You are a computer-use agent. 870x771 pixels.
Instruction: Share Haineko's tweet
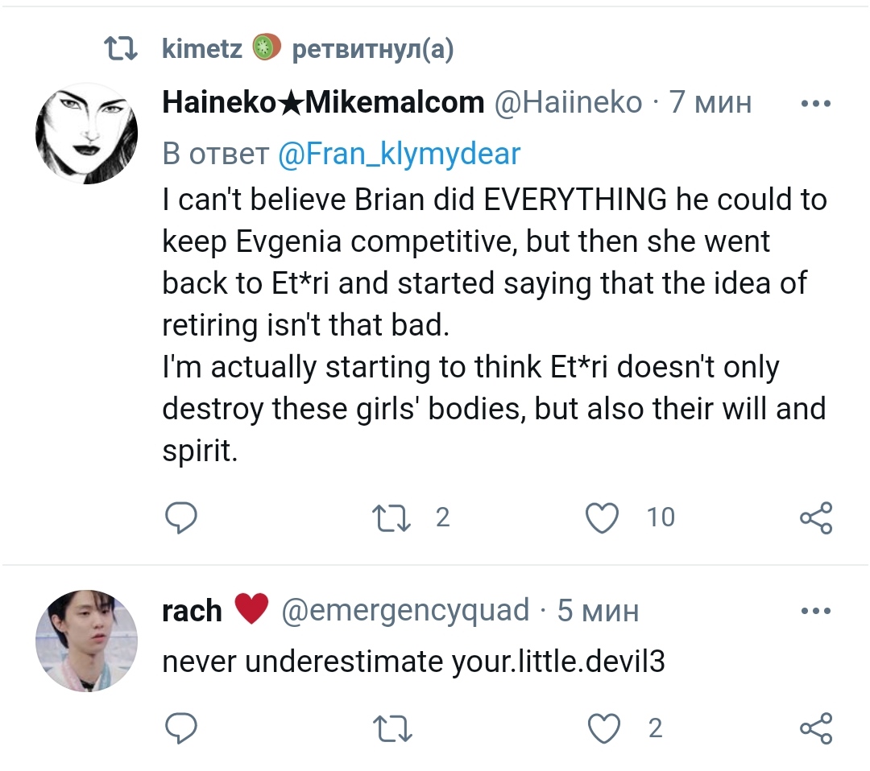tap(815, 517)
